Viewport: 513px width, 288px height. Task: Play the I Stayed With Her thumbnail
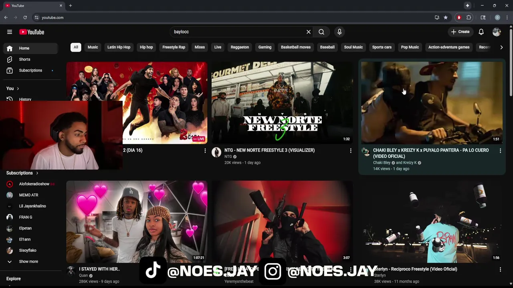click(137, 222)
